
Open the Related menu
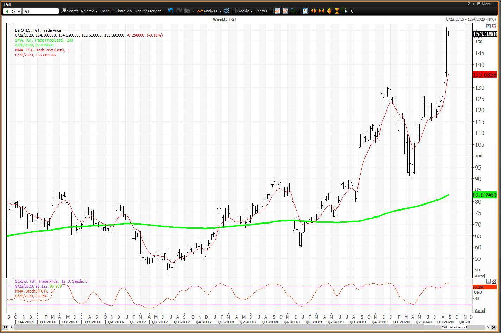(x=89, y=11)
